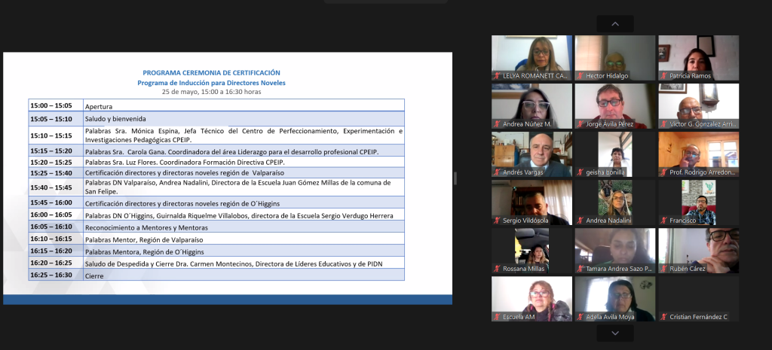The image size is (772, 350).
Task: Click muted mic icon on Andrés Vargas tile
Action: tap(497, 172)
